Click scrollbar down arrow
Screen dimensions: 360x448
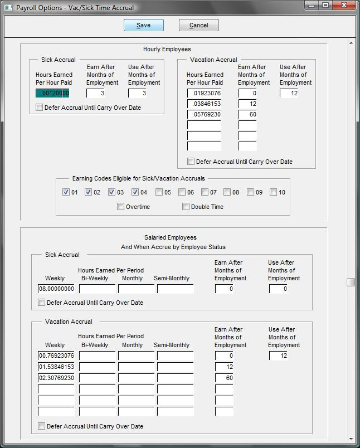(351, 439)
